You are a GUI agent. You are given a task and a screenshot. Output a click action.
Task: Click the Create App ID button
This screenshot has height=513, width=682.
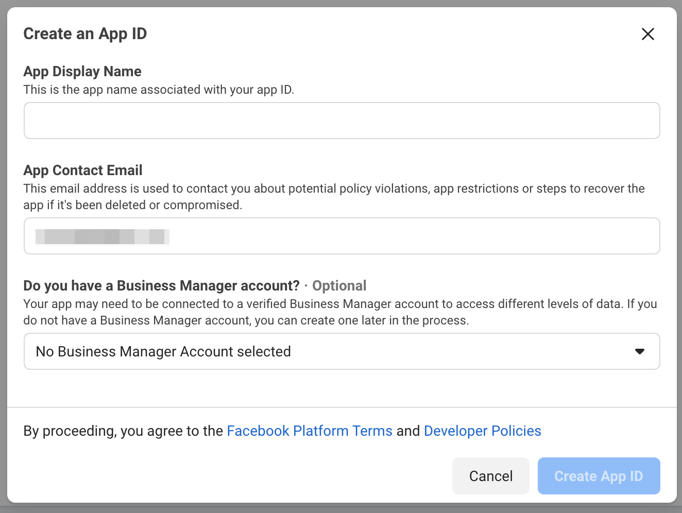[599, 476]
